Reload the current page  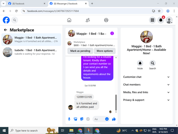point(16,11)
